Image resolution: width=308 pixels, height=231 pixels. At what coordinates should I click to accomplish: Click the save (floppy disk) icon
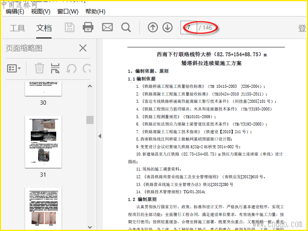coord(70,27)
